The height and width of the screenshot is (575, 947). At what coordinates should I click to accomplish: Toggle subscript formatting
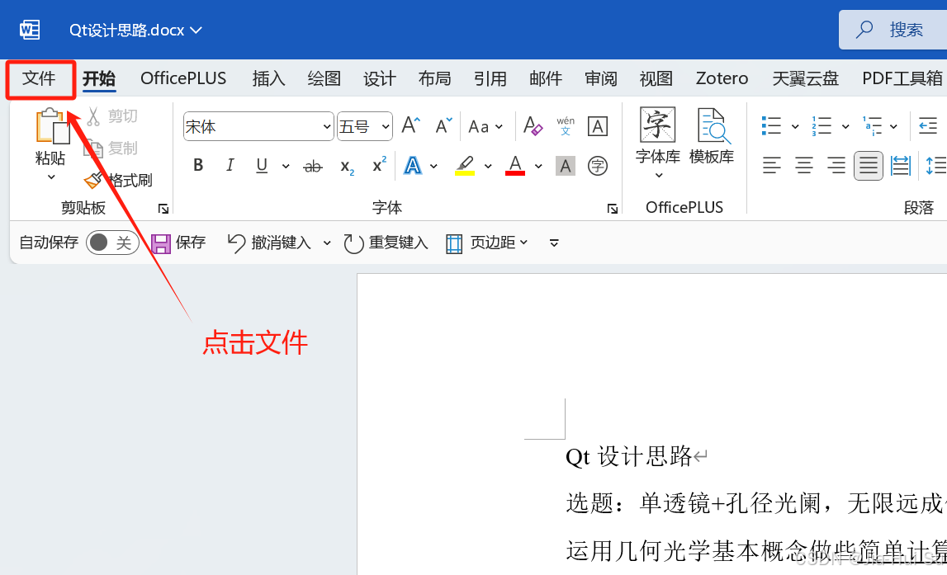click(x=348, y=167)
